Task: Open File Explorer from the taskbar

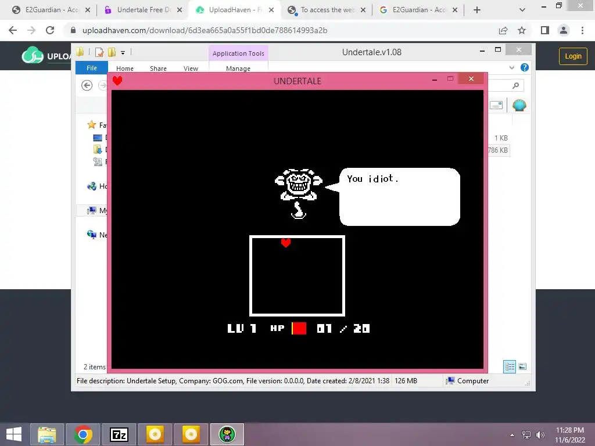Action: coord(47,434)
